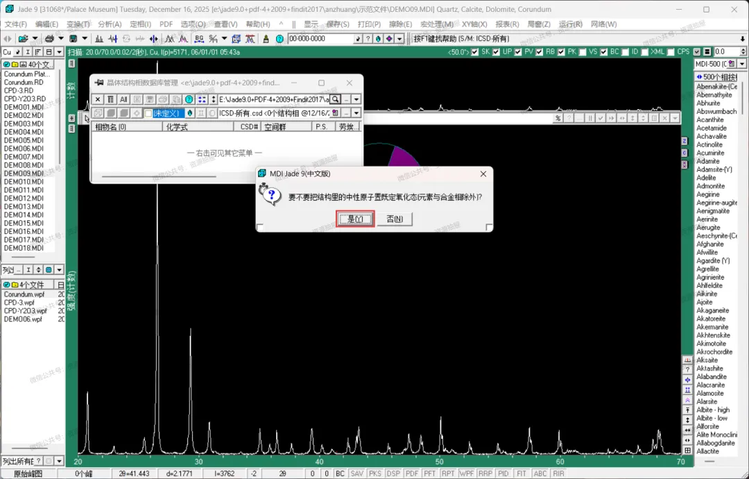Click the back/forward navigation arrows icon

(x=7, y=39)
